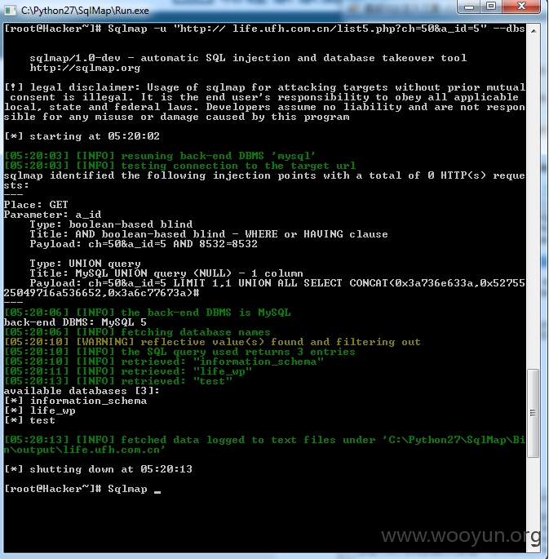
Task: Maximize the Run.exe console window
Action: [x=491, y=7]
